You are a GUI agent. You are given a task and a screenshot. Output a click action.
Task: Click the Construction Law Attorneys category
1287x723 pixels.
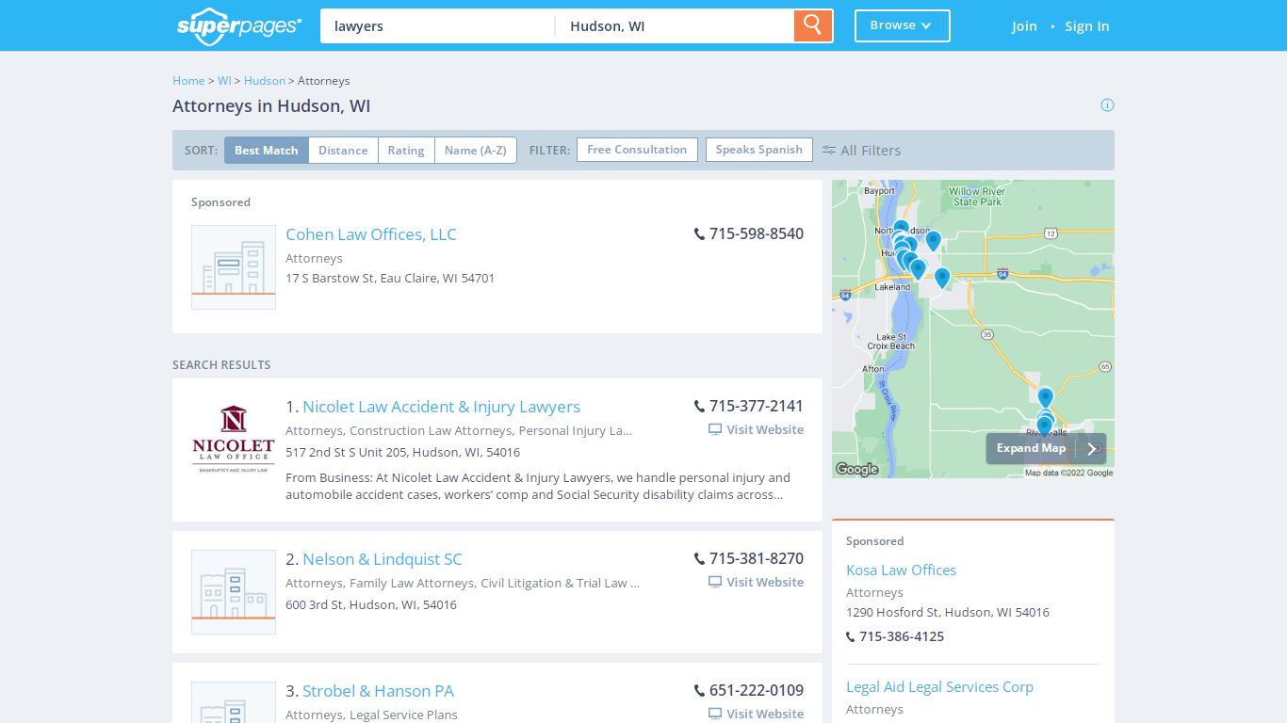point(431,430)
